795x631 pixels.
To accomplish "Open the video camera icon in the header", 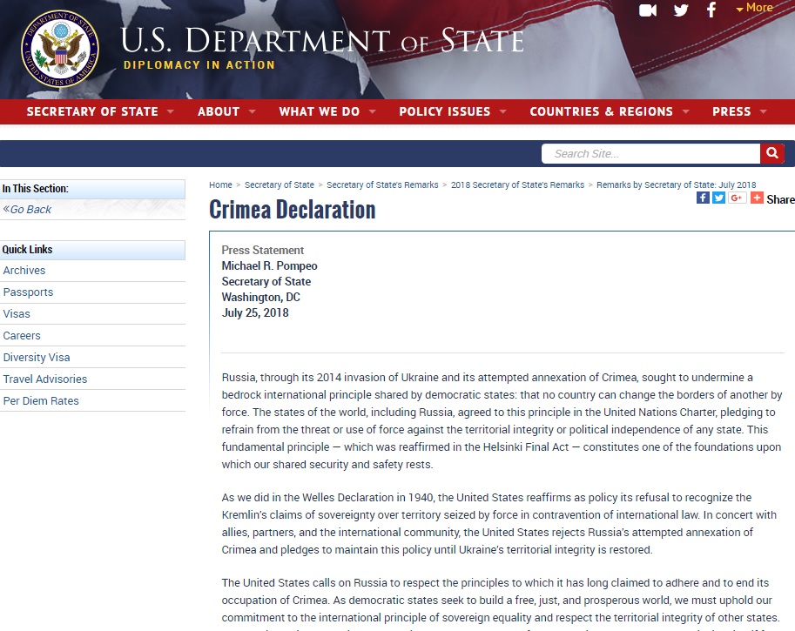I will 648,10.
